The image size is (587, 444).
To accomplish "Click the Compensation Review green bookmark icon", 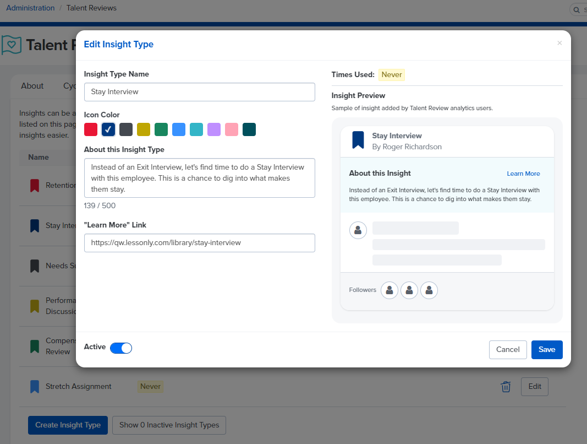I will pyautogui.click(x=35, y=346).
